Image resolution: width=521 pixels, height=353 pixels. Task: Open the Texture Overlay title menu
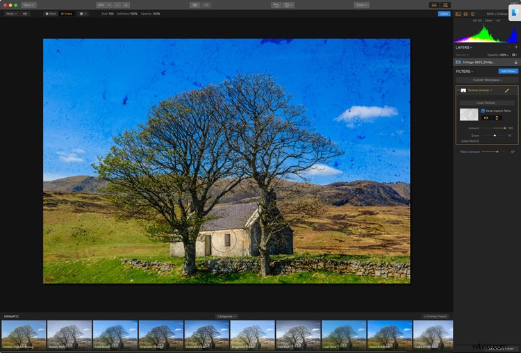(x=480, y=90)
